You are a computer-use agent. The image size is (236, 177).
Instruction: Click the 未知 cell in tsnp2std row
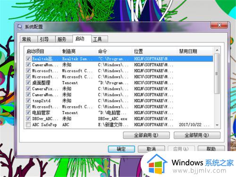tap(67, 101)
